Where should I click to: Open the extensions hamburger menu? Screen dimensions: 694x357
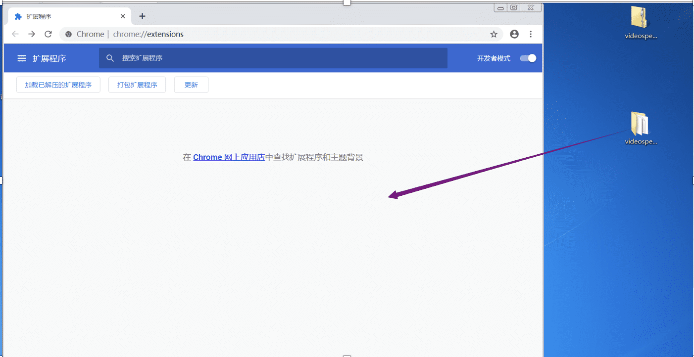click(22, 58)
